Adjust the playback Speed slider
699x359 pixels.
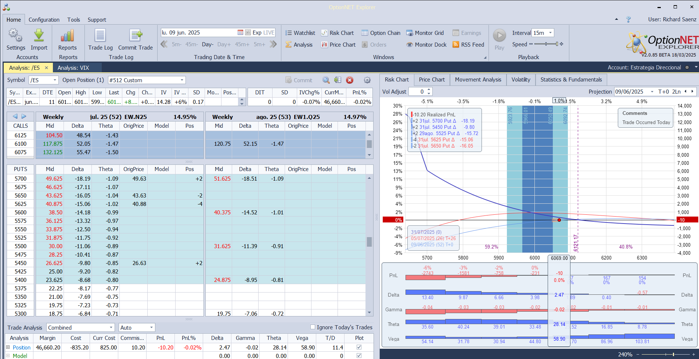(x=546, y=44)
